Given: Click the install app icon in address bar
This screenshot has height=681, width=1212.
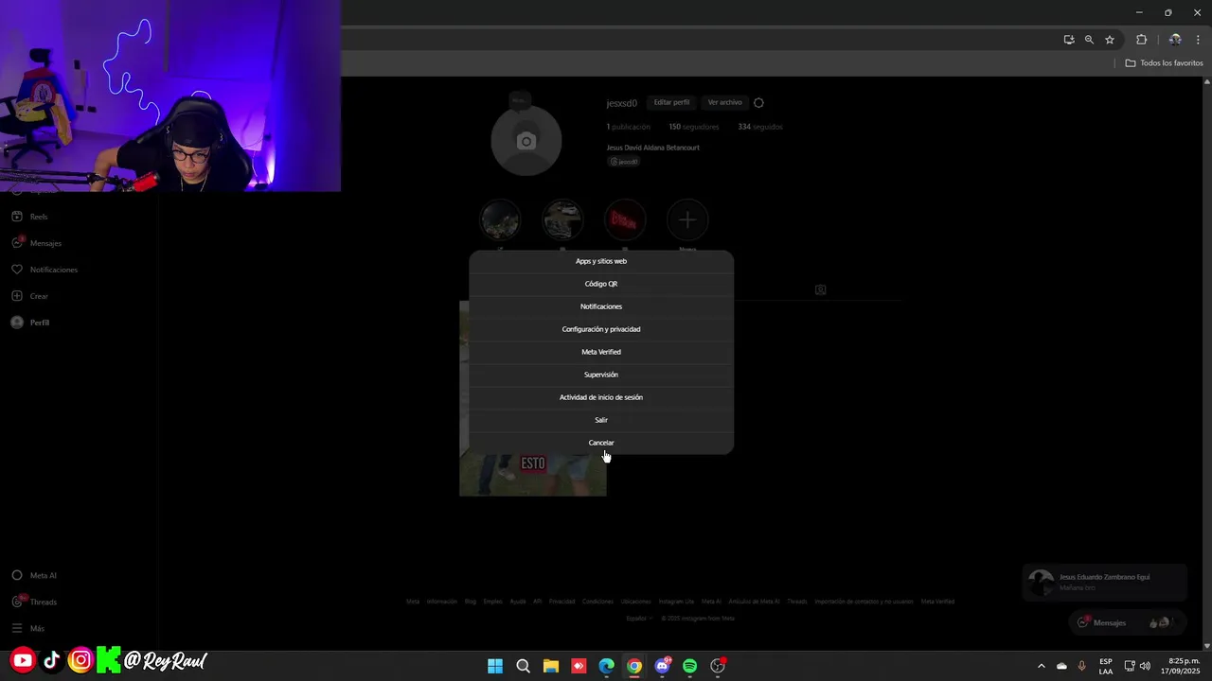Looking at the screenshot, I should click(1069, 40).
